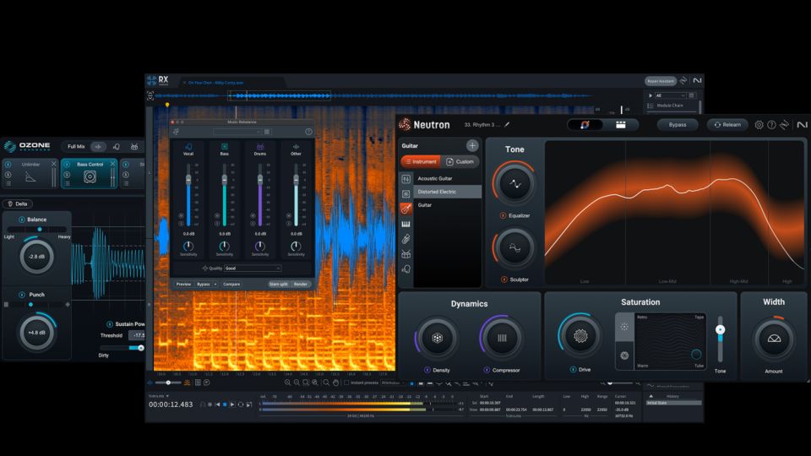Screen dimensions: 811x456
Task: Click the Delta button in Ozone
Action: point(17,204)
